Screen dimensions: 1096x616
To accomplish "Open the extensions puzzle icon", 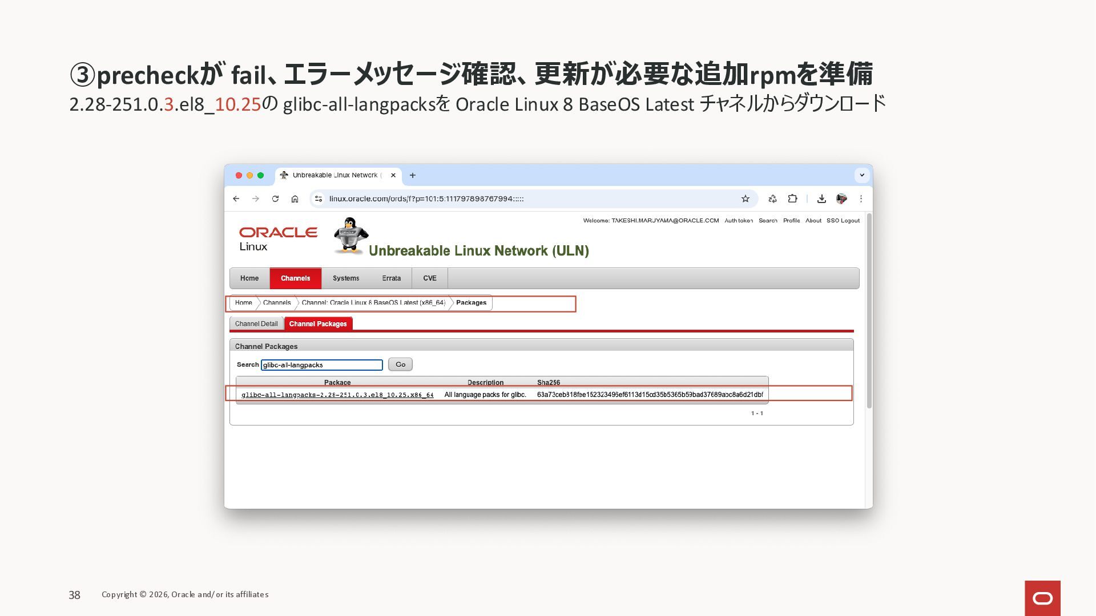I will coord(792,198).
